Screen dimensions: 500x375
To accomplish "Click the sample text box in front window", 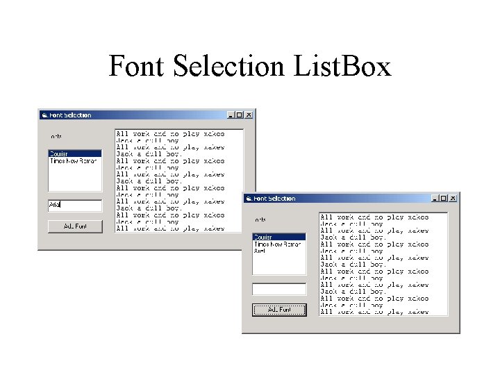I will (x=383, y=265).
